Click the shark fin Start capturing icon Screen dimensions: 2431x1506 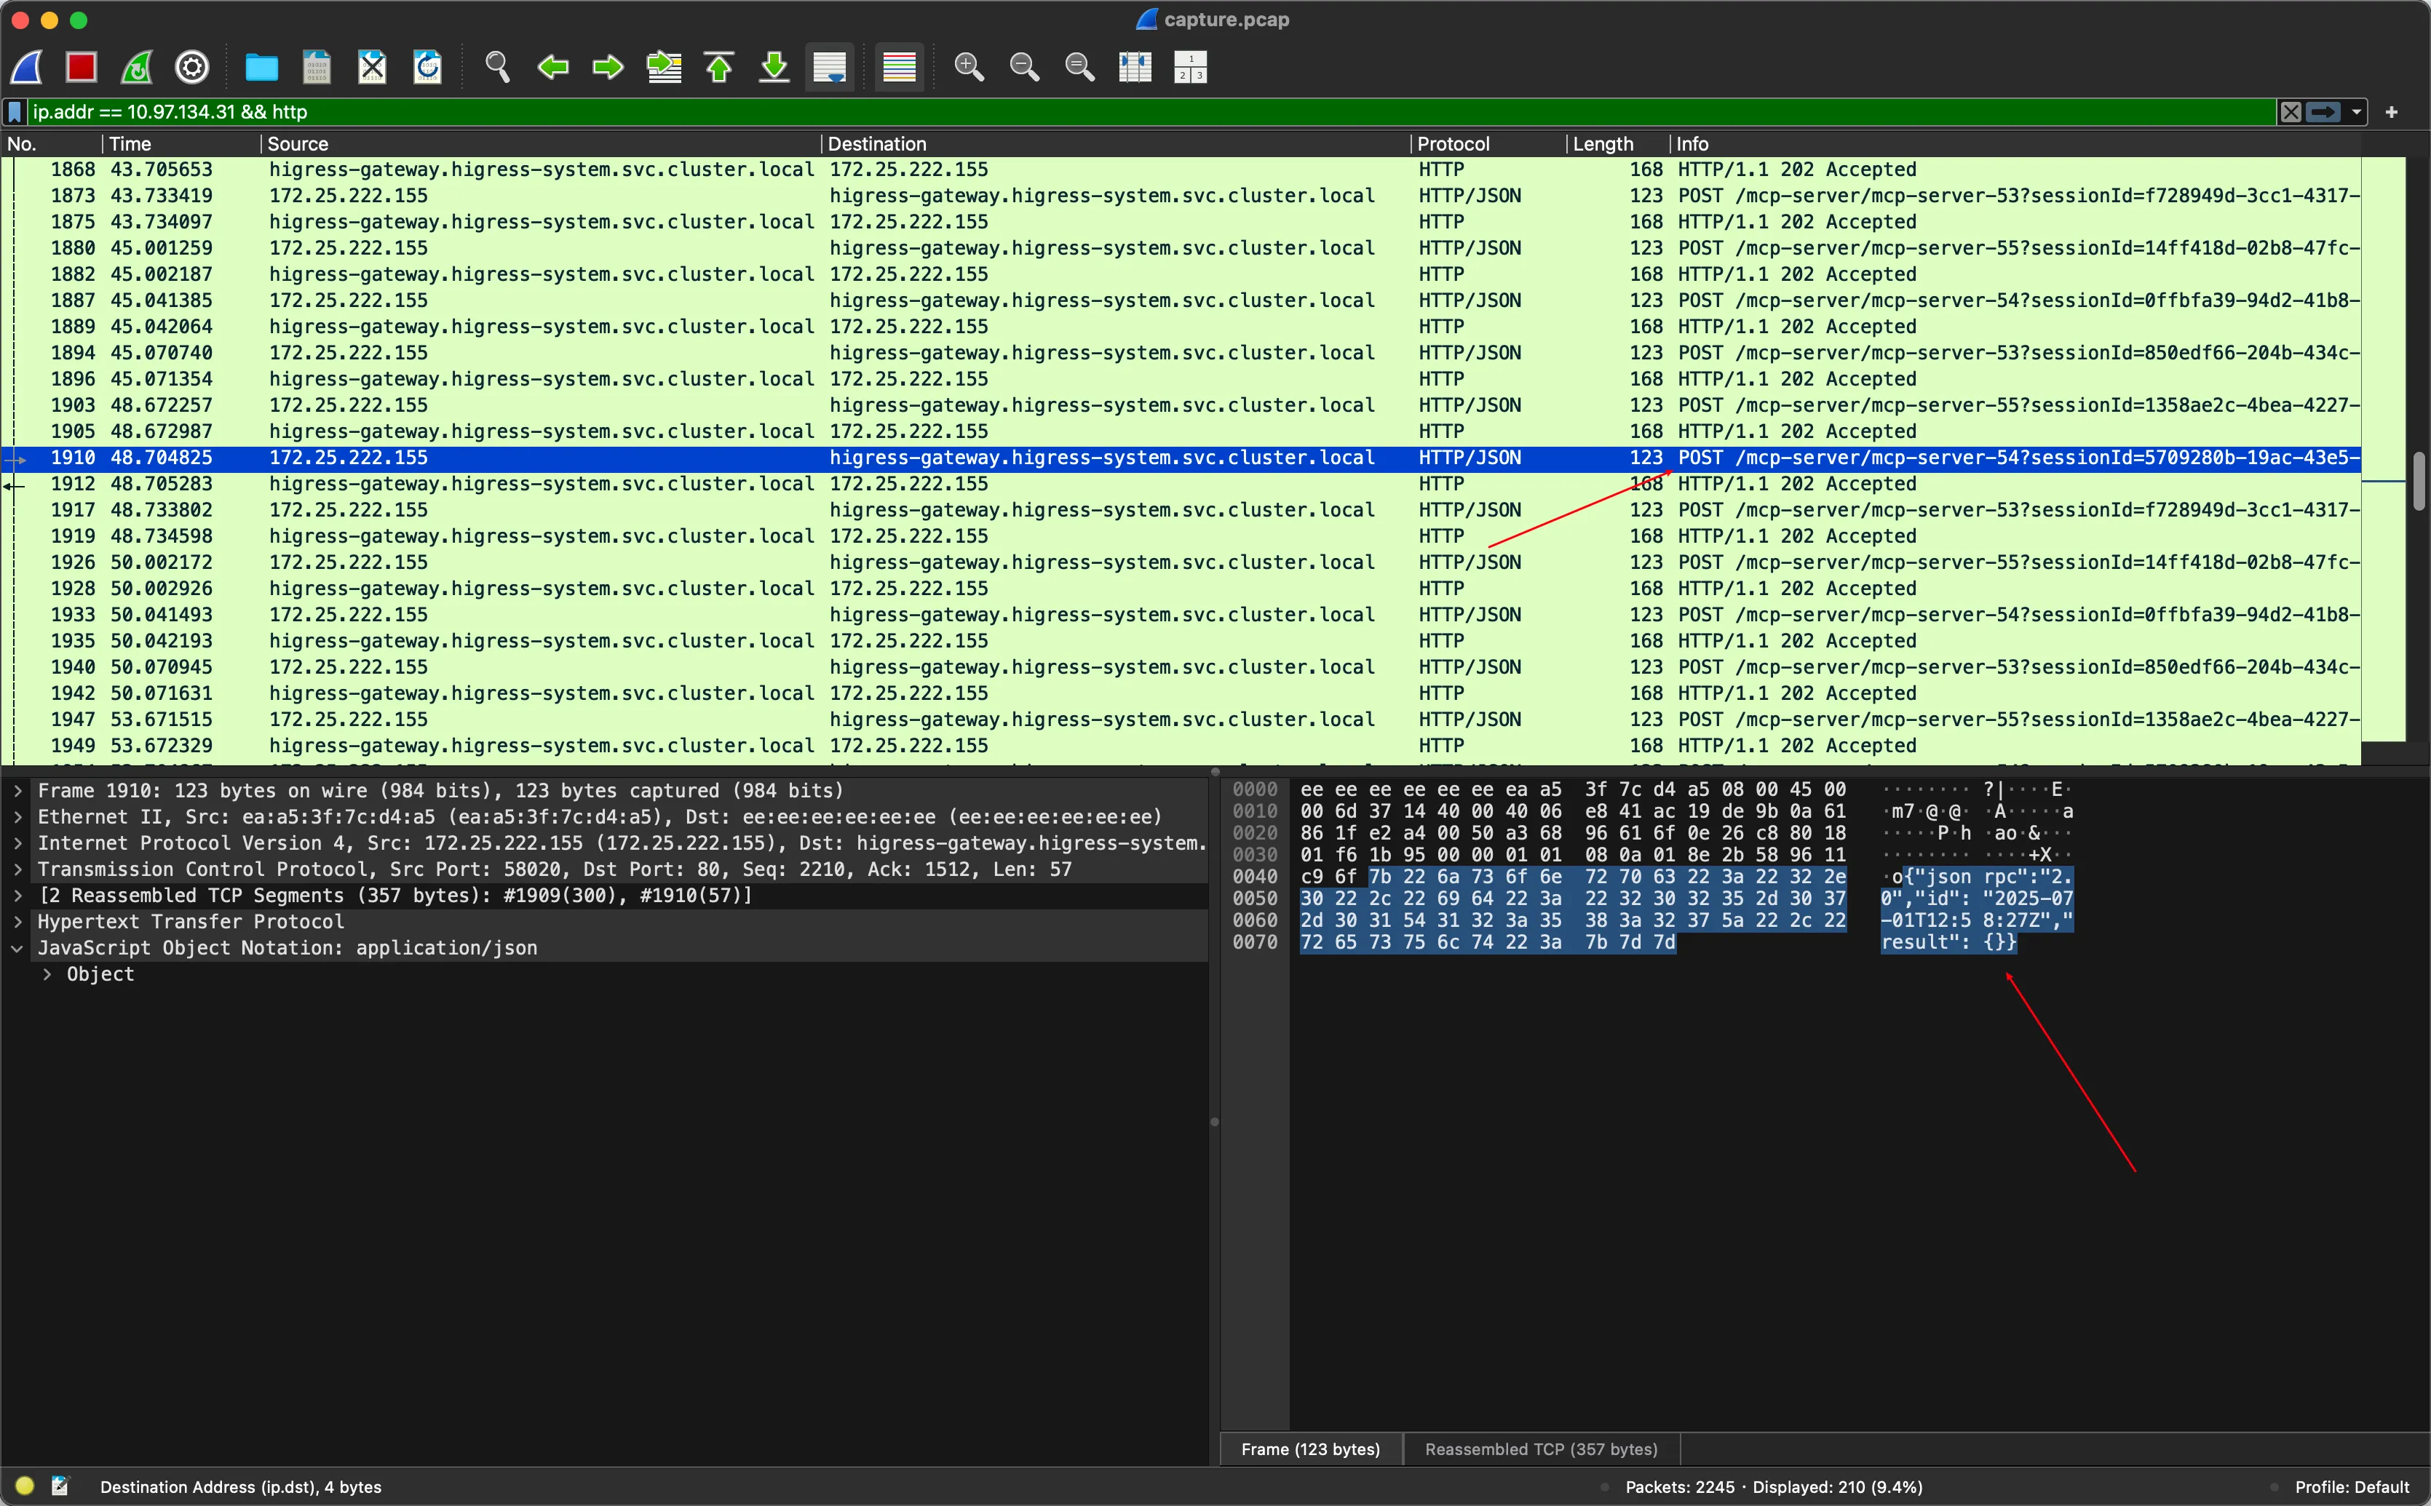(x=27, y=67)
